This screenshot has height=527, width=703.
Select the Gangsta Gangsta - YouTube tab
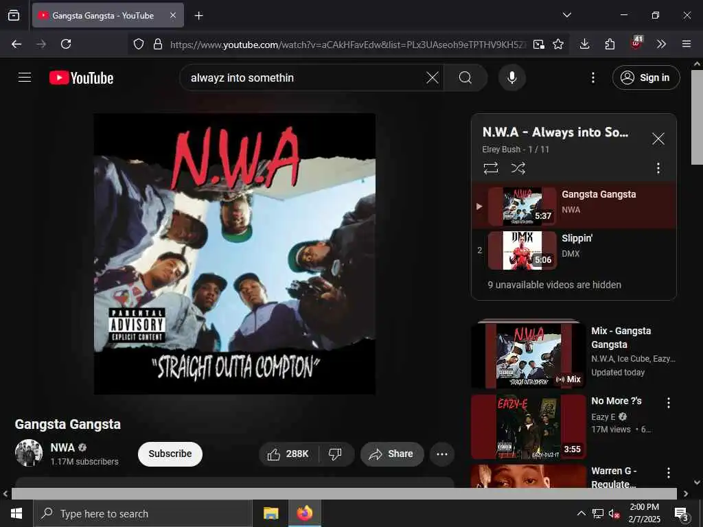point(108,15)
